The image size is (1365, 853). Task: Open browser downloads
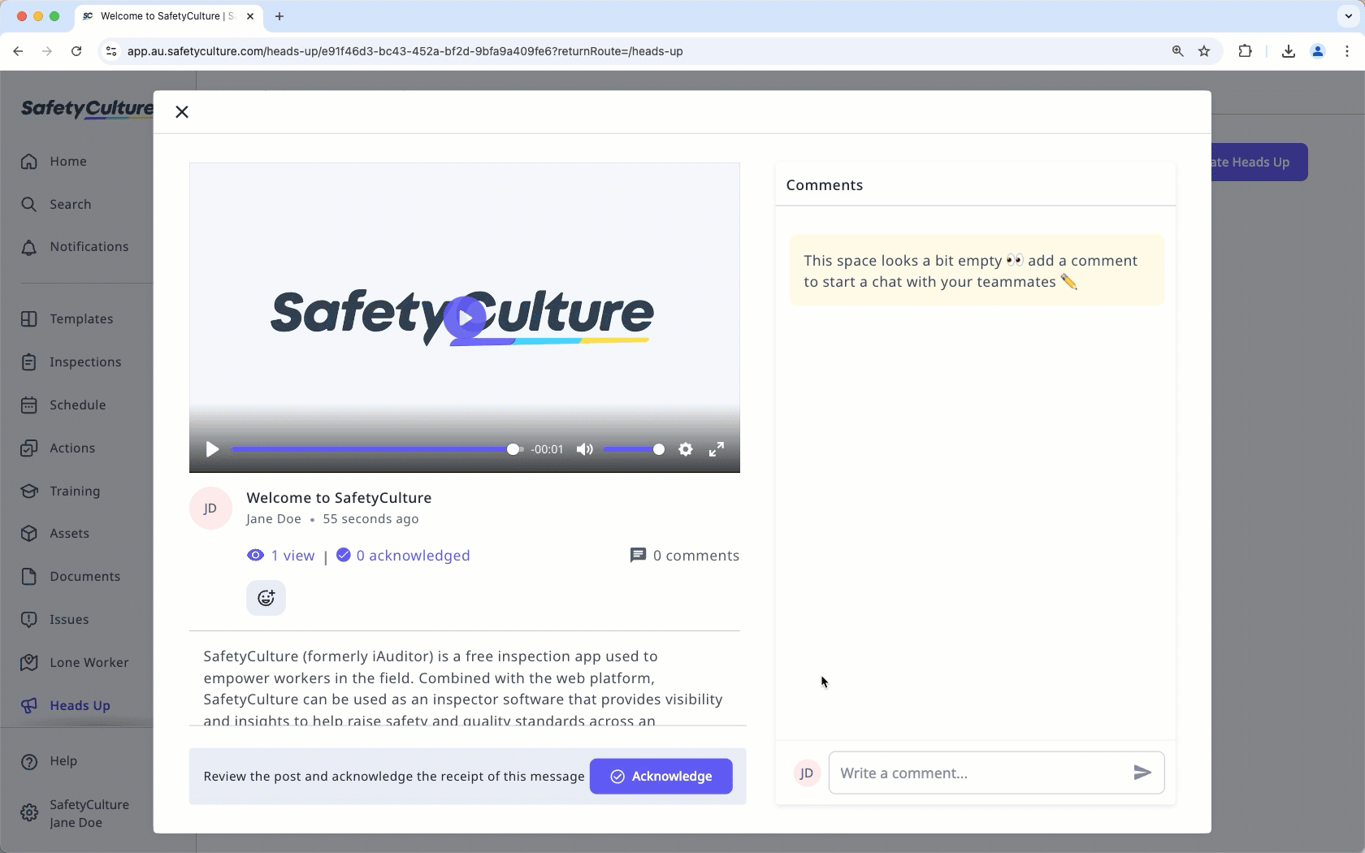pyautogui.click(x=1289, y=51)
